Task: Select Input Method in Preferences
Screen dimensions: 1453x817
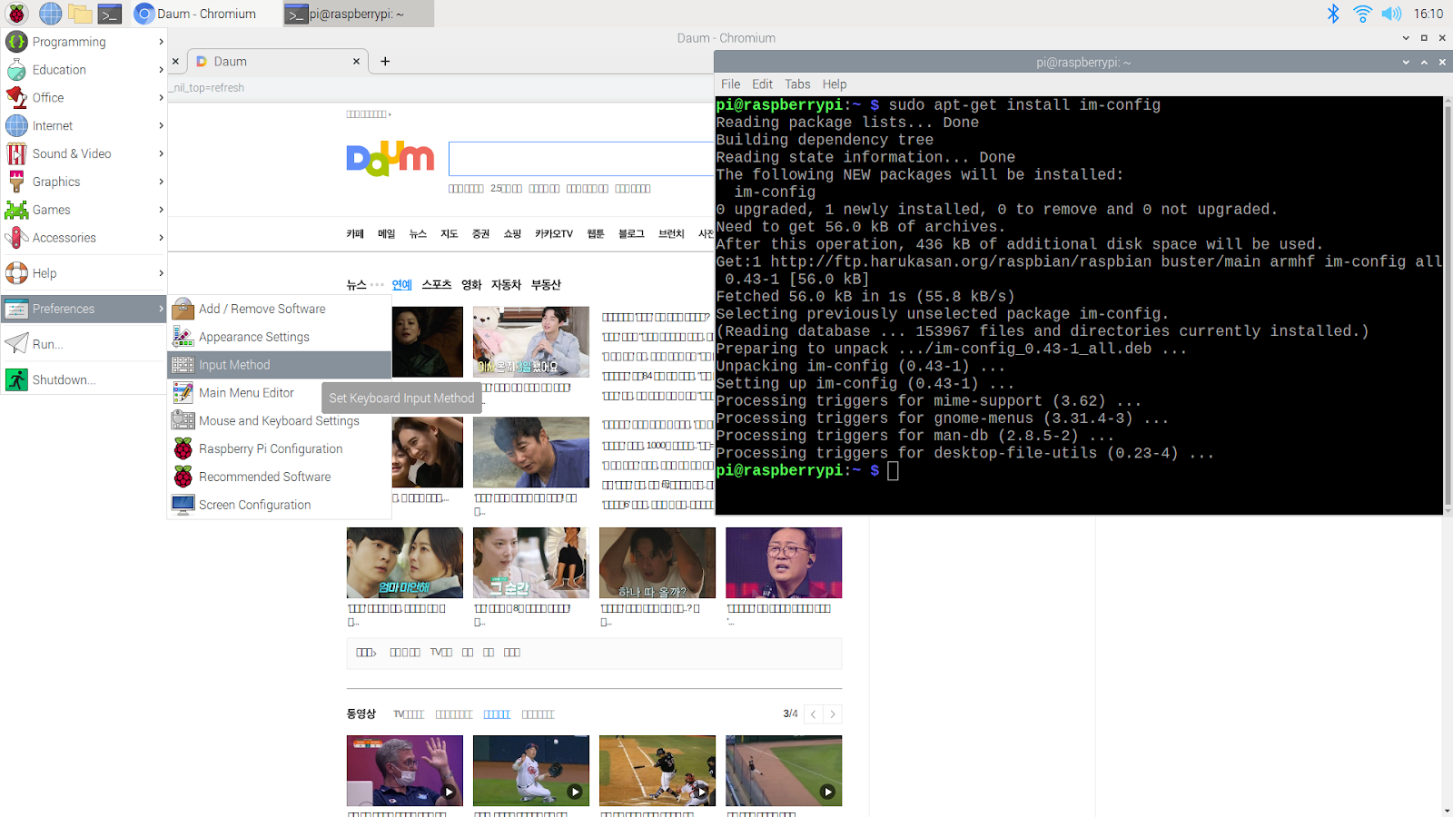Action: [x=280, y=365]
